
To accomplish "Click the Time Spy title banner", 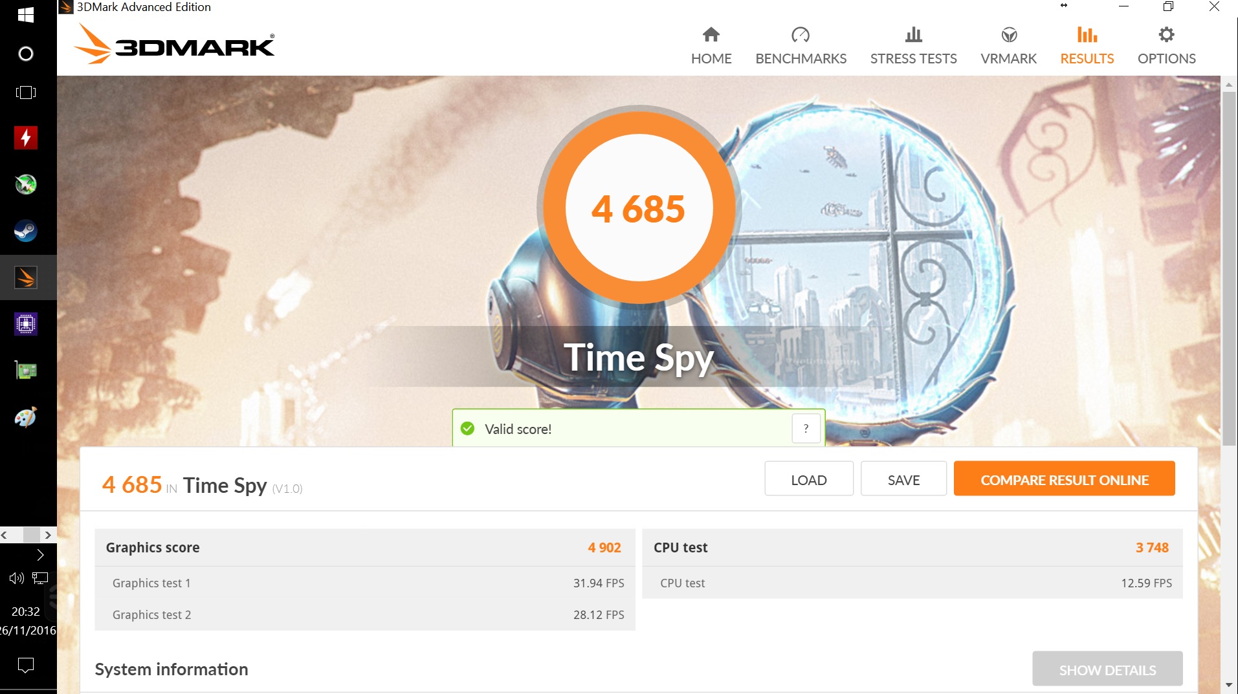I will coord(639,358).
